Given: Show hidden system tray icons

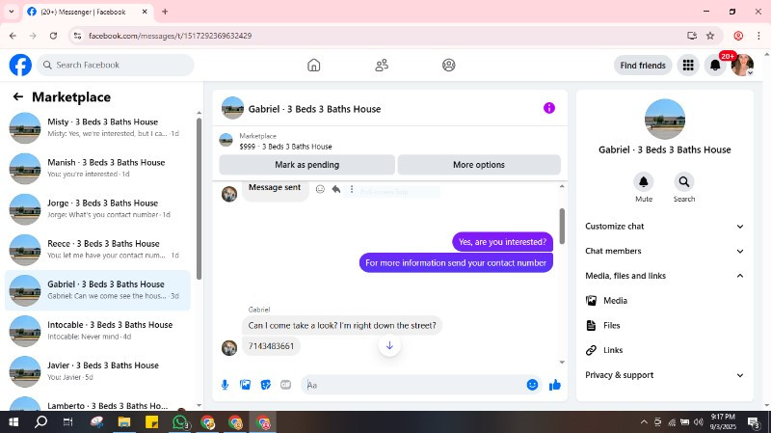Looking at the screenshot, I should pos(644,422).
